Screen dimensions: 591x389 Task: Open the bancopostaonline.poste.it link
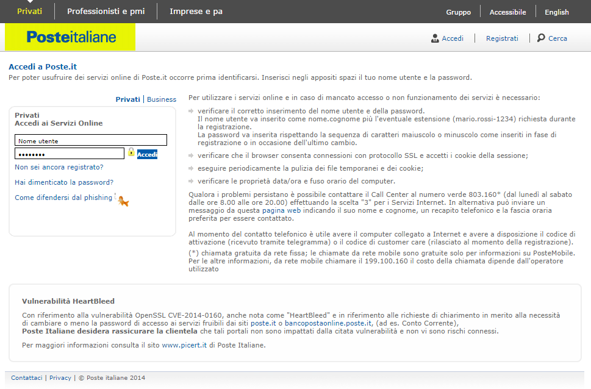point(328,323)
